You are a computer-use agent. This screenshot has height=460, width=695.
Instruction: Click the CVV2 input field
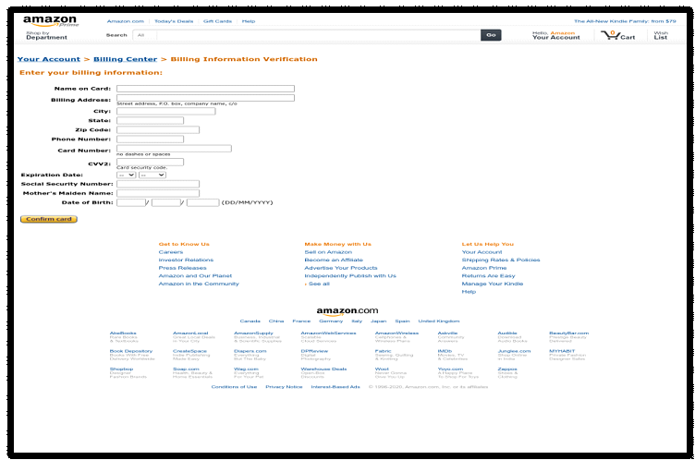click(x=151, y=162)
